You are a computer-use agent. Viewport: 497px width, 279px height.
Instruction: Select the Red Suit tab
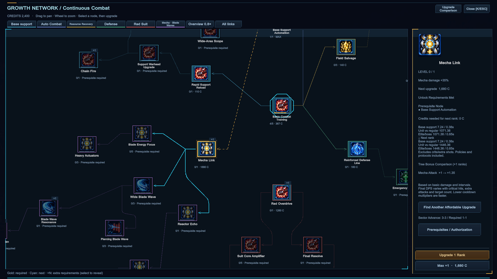[141, 24]
